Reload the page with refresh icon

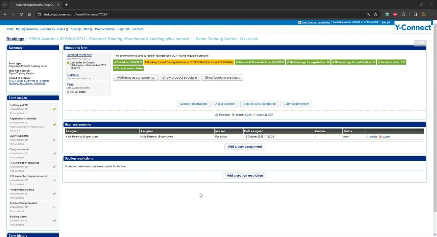tap(21, 14)
